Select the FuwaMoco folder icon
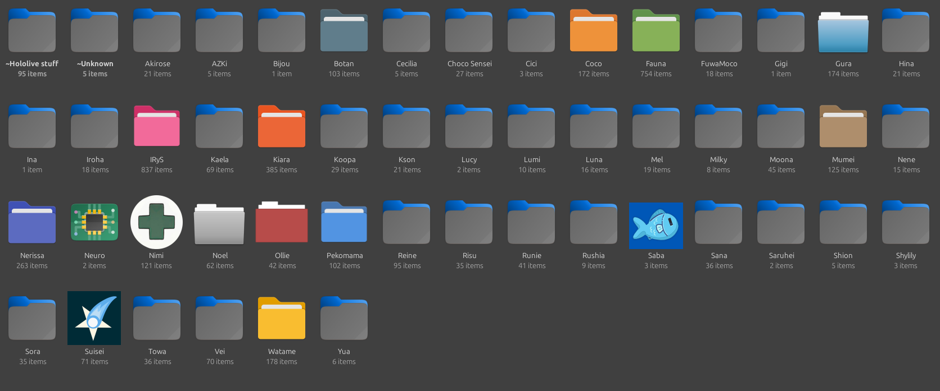 pos(718,30)
